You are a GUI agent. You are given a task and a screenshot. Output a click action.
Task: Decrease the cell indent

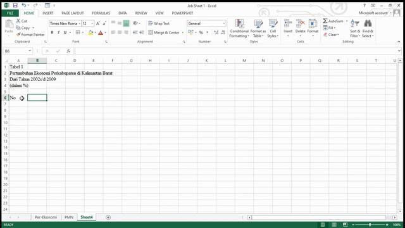135,32
